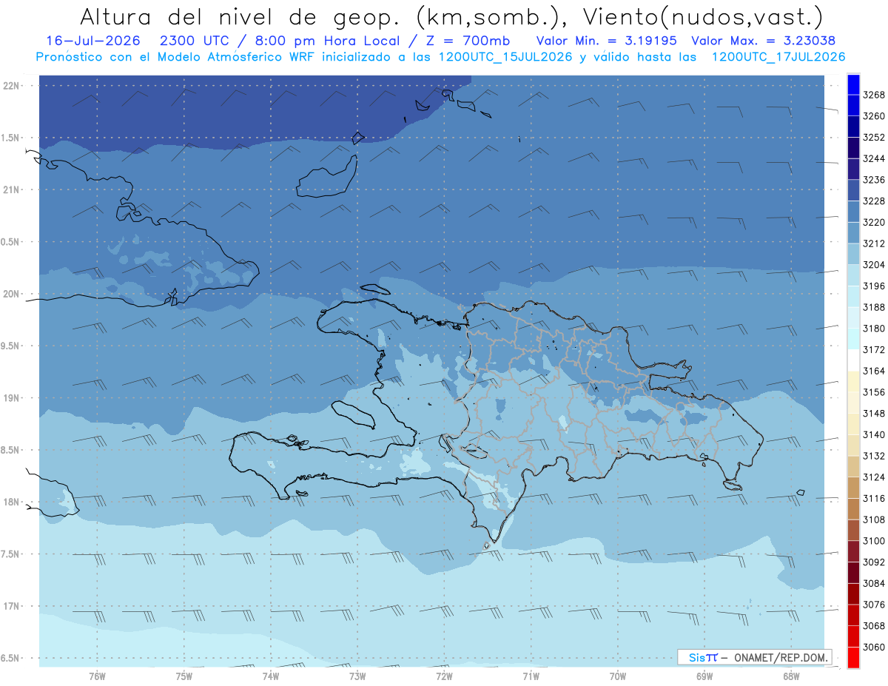Image resolution: width=888 pixels, height=686 pixels.
Task: Select the date text '16-Jul-2026'
Action: point(92,41)
